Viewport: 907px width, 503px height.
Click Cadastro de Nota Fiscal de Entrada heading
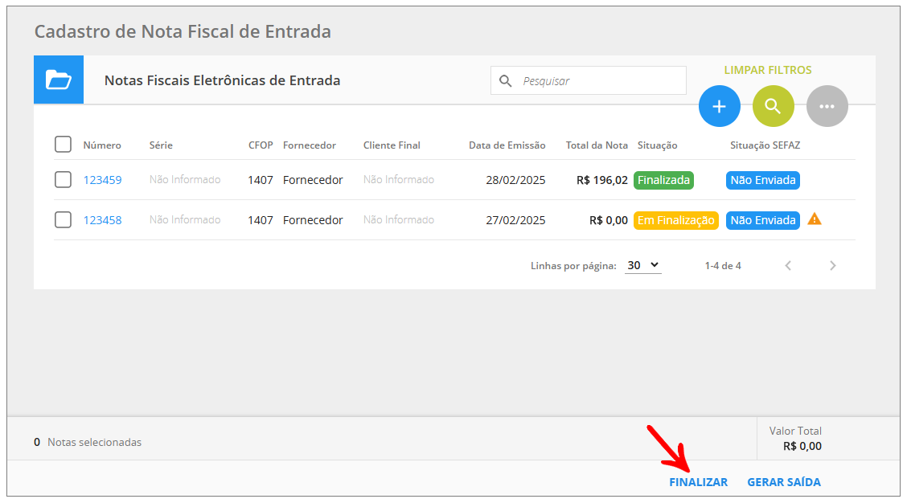coord(183,31)
